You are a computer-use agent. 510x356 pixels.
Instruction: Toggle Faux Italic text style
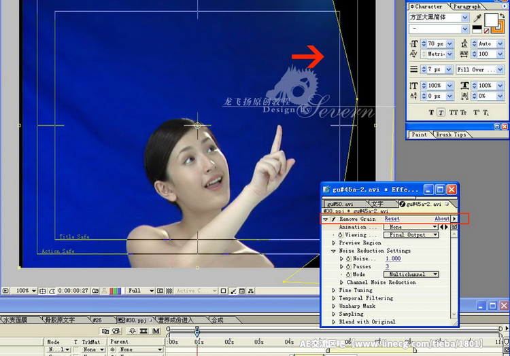coord(441,112)
